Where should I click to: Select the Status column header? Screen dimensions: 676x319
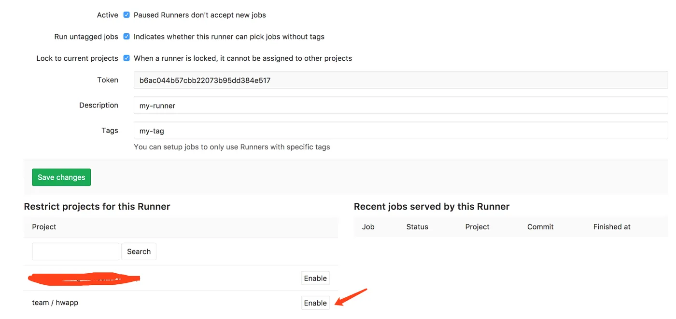[x=417, y=227]
